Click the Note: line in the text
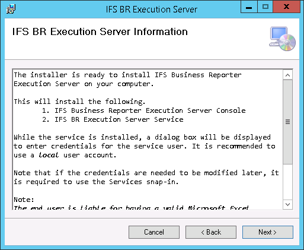The height and width of the screenshot is (250, 304). pos(24,200)
